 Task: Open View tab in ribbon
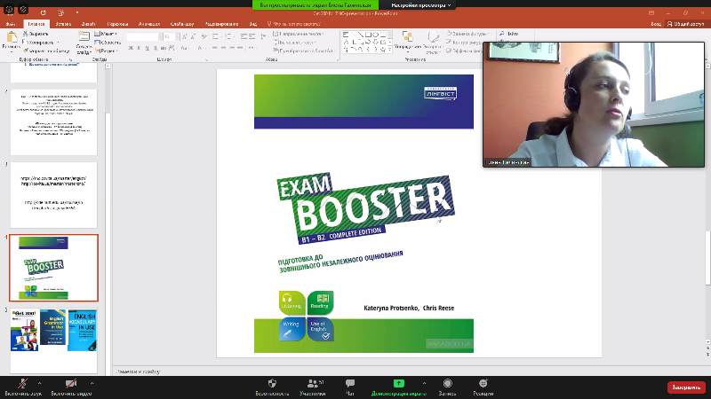[x=253, y=24]
